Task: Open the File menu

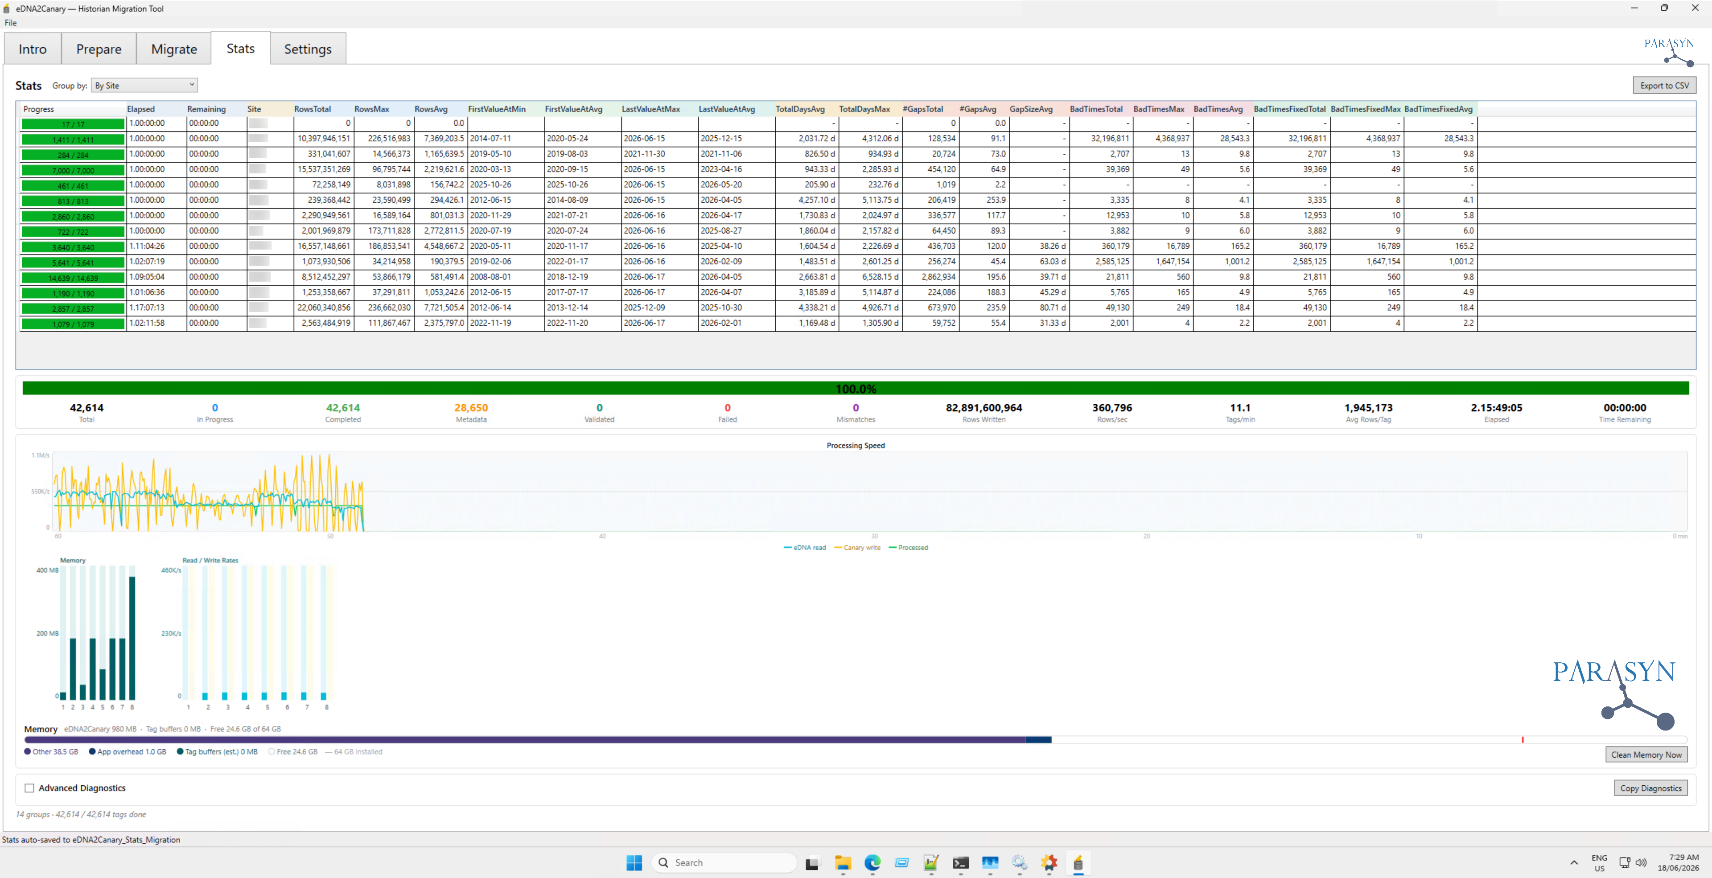Action: click(11, 23)
